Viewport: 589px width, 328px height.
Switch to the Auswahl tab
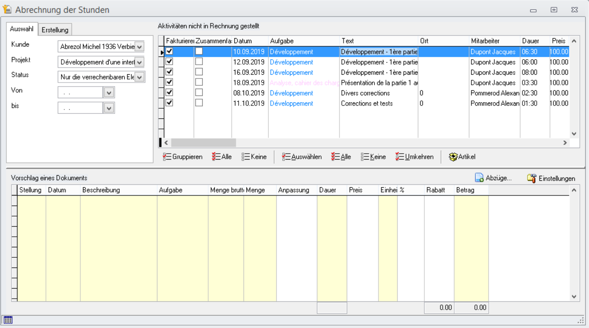[22, 29]
